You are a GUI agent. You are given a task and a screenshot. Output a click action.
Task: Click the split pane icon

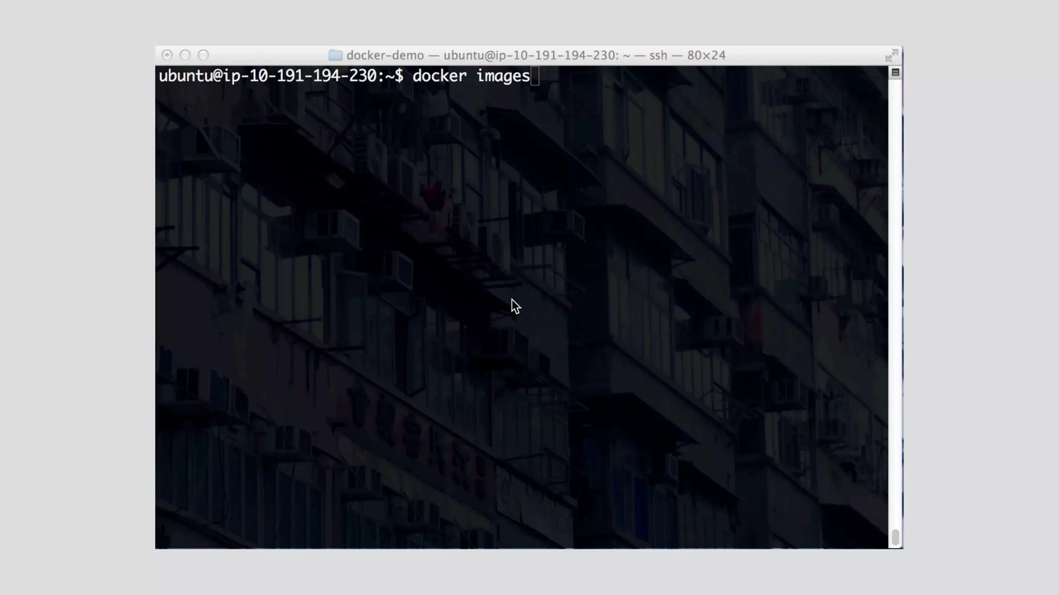tap(895, 73)
